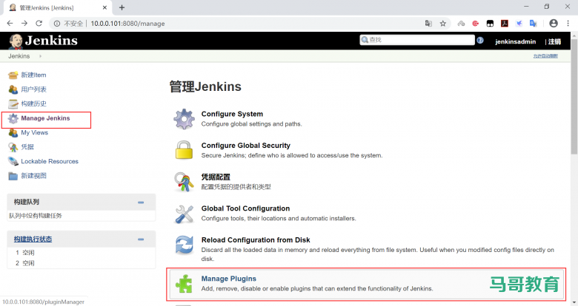Reload the page in browser

click(39, 23)
